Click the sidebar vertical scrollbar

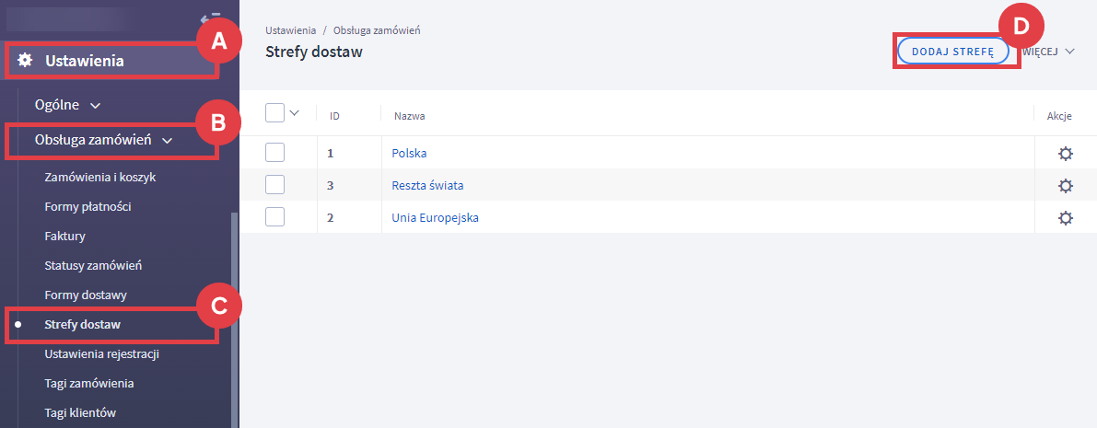pos(234,313)
